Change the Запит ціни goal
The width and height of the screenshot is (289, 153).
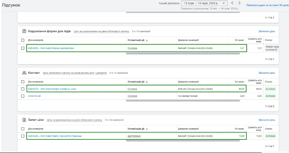tap(266, 120)
